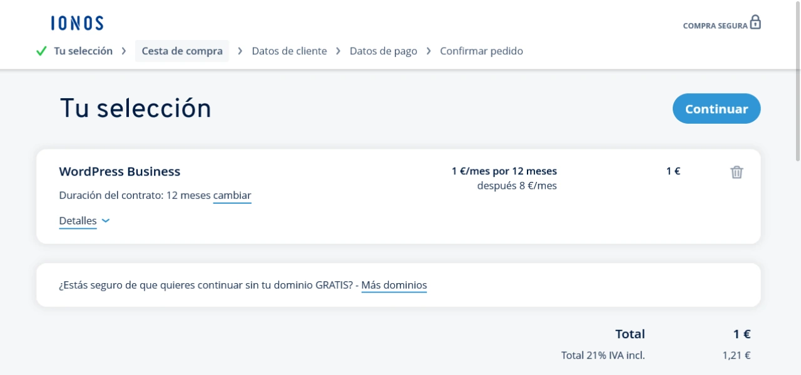
Task: Click the 'después 8 €/mes' text
Action: tap(517, 186)
